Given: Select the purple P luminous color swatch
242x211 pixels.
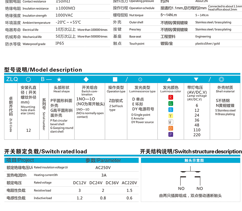Looking at the screenshot, I should [170, 134].
